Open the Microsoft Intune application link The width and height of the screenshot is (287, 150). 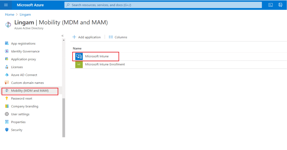coord(97,56)
